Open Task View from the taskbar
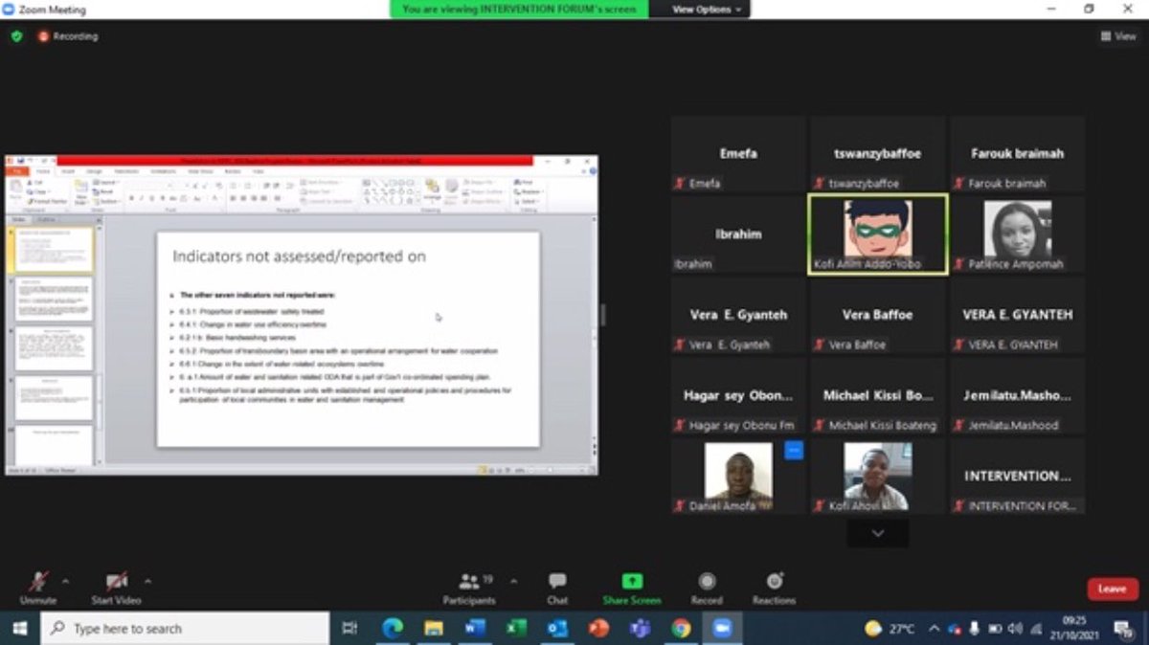 [349, 629]
